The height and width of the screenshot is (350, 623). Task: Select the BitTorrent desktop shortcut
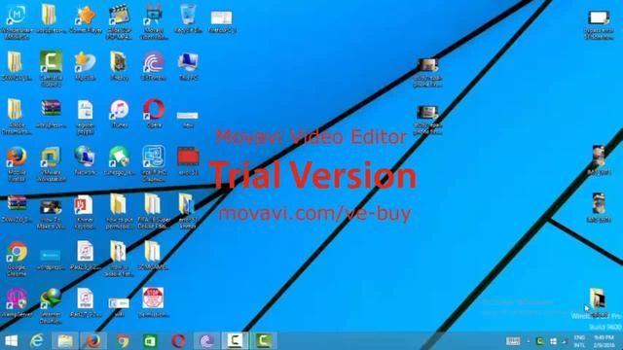tap(154, 66)
